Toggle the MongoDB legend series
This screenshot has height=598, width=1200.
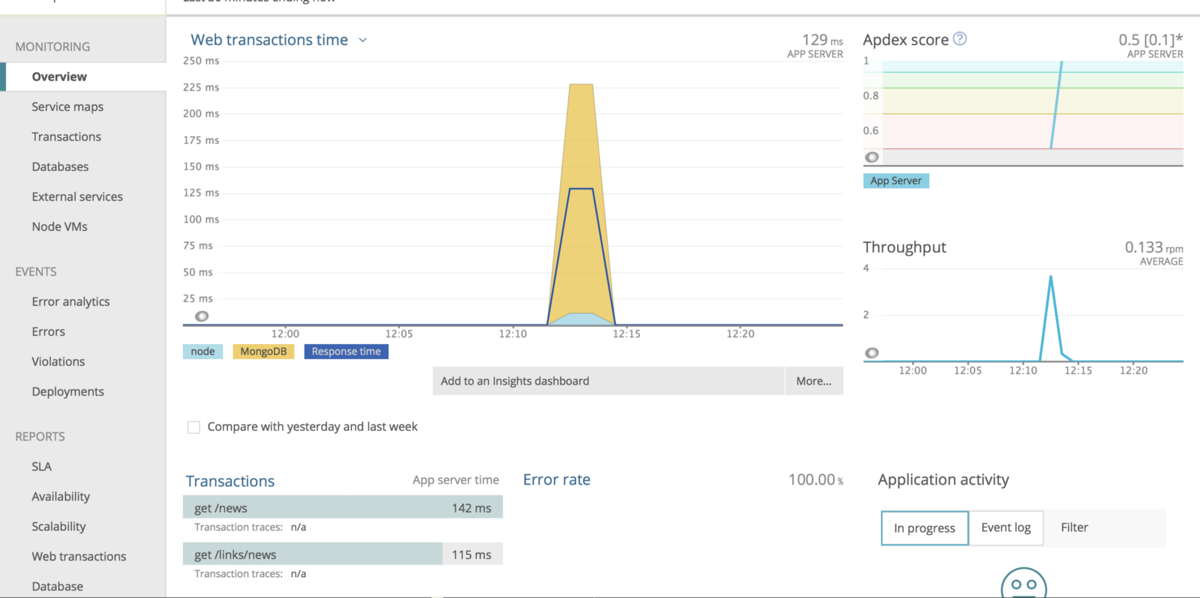click(263, 351)
